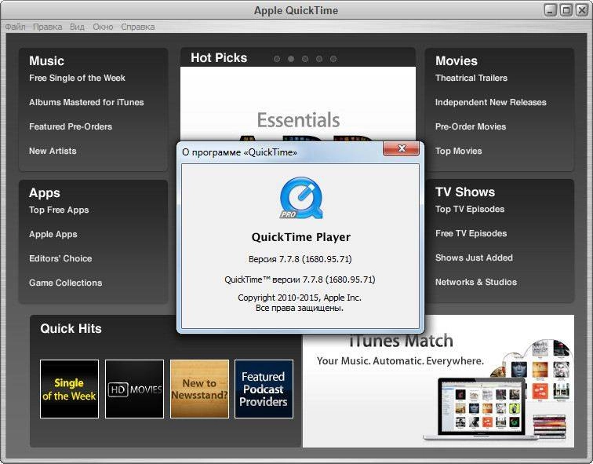Click "QuickTime™ версии 7.7.8" line
This screenshot has height=464, width=593.
coord(300,279)
